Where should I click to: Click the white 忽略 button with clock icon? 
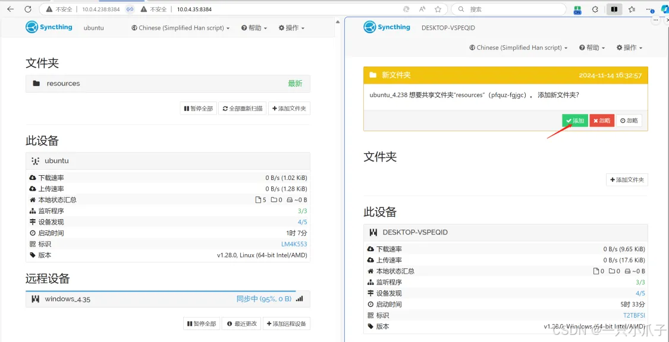[629, 121]
